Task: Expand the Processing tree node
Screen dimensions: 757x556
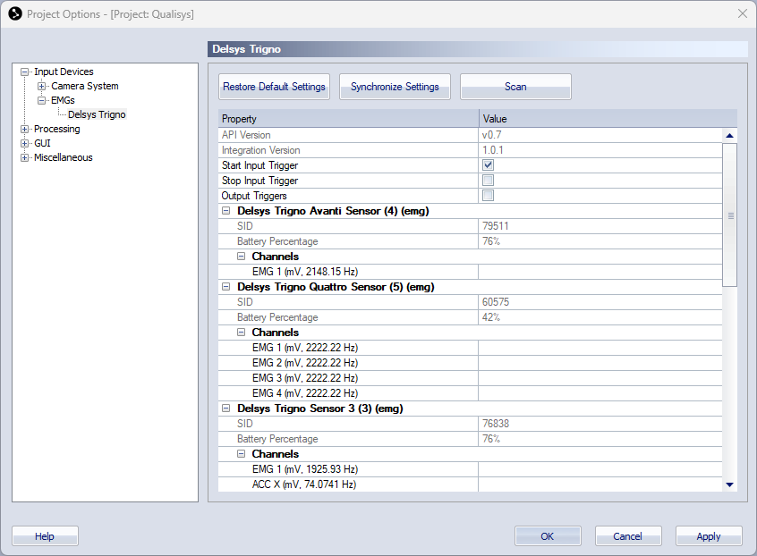Action: coord(25,130)
